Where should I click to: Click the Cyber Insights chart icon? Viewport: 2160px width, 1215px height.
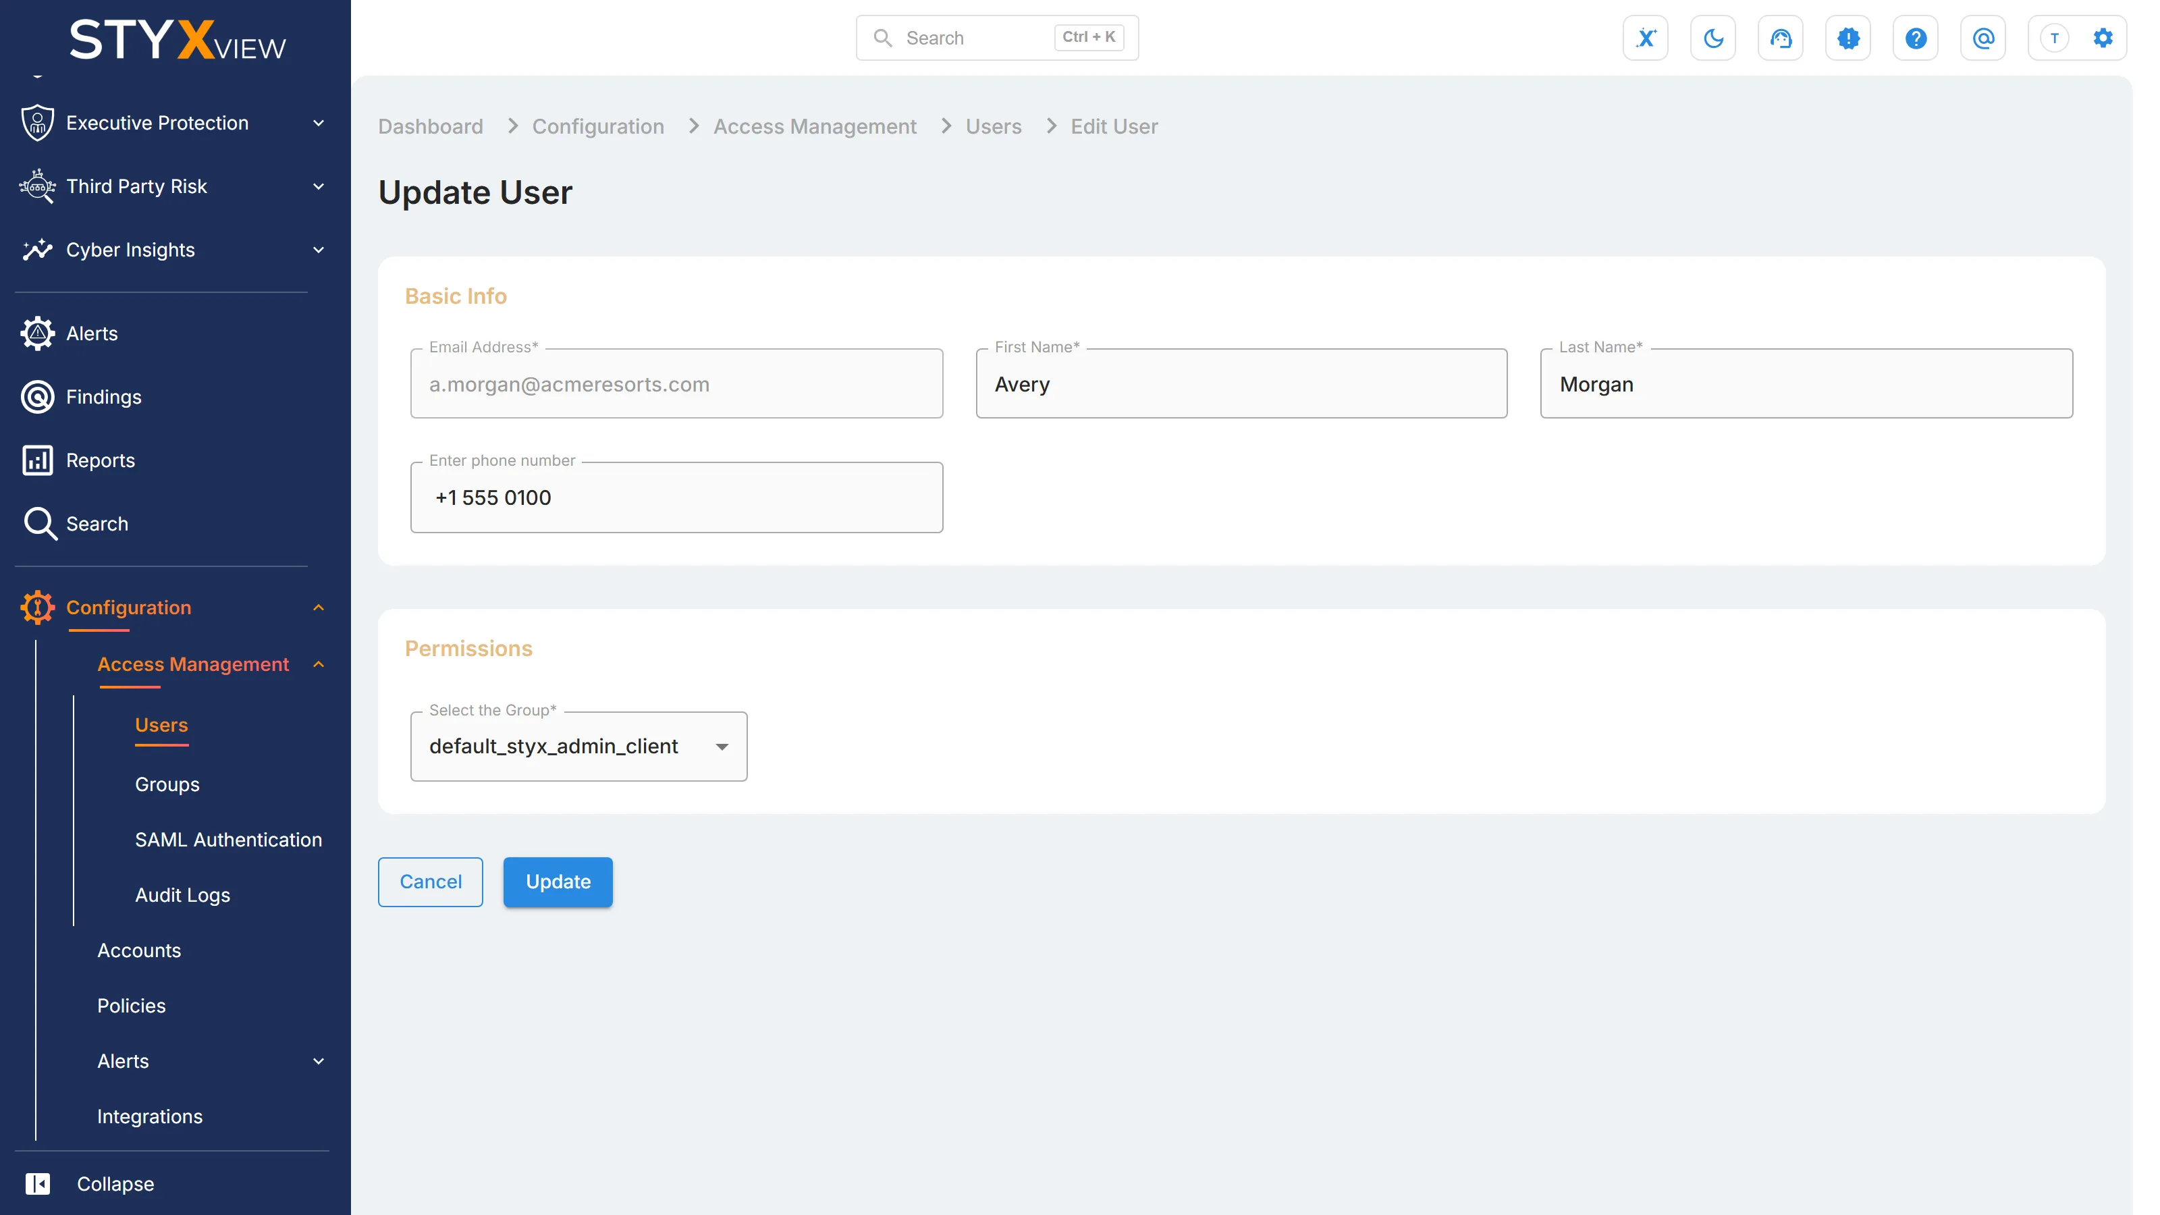[x=38, y=250]
